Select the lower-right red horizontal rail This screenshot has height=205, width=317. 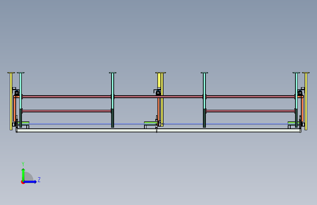tap(250, 111)
